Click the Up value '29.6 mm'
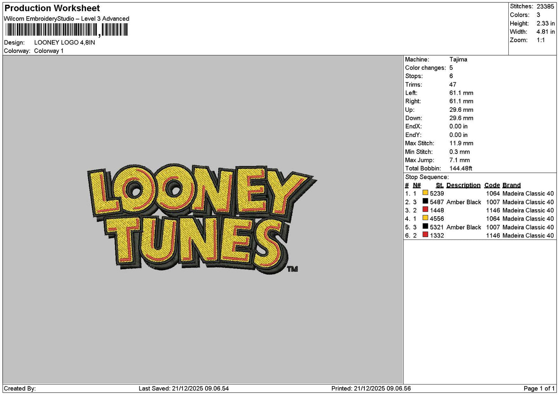Viewport: 559px width, 395px height. click(x=461, y=110)
